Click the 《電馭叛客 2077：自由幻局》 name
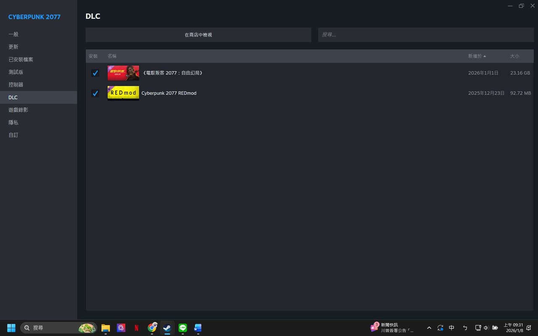This screenshot has width=538, height=336. (x=173, y=73)
